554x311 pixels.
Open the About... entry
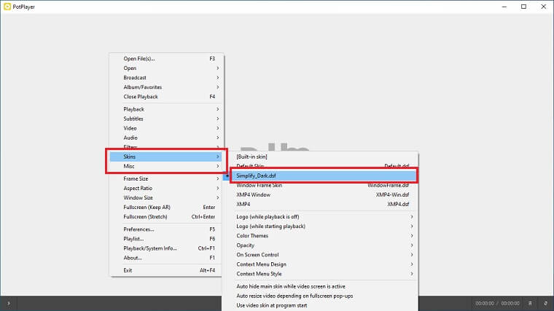pos(166,258)
